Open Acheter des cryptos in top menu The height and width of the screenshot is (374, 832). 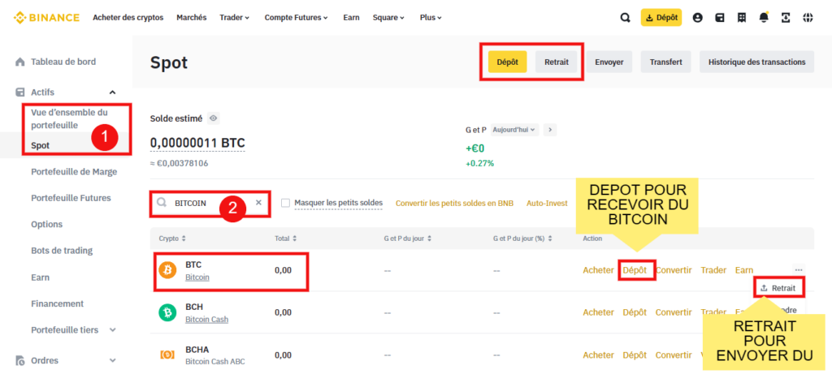tap(128, 18)
